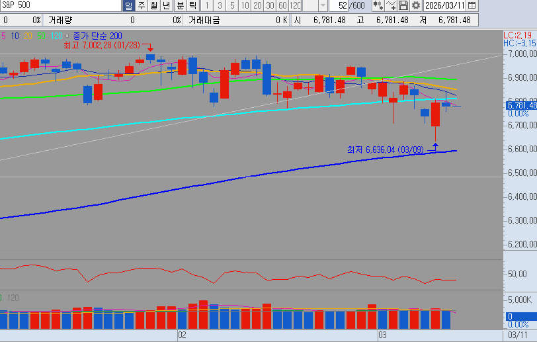Click the volume 0 value tag

tap(522, 316)
